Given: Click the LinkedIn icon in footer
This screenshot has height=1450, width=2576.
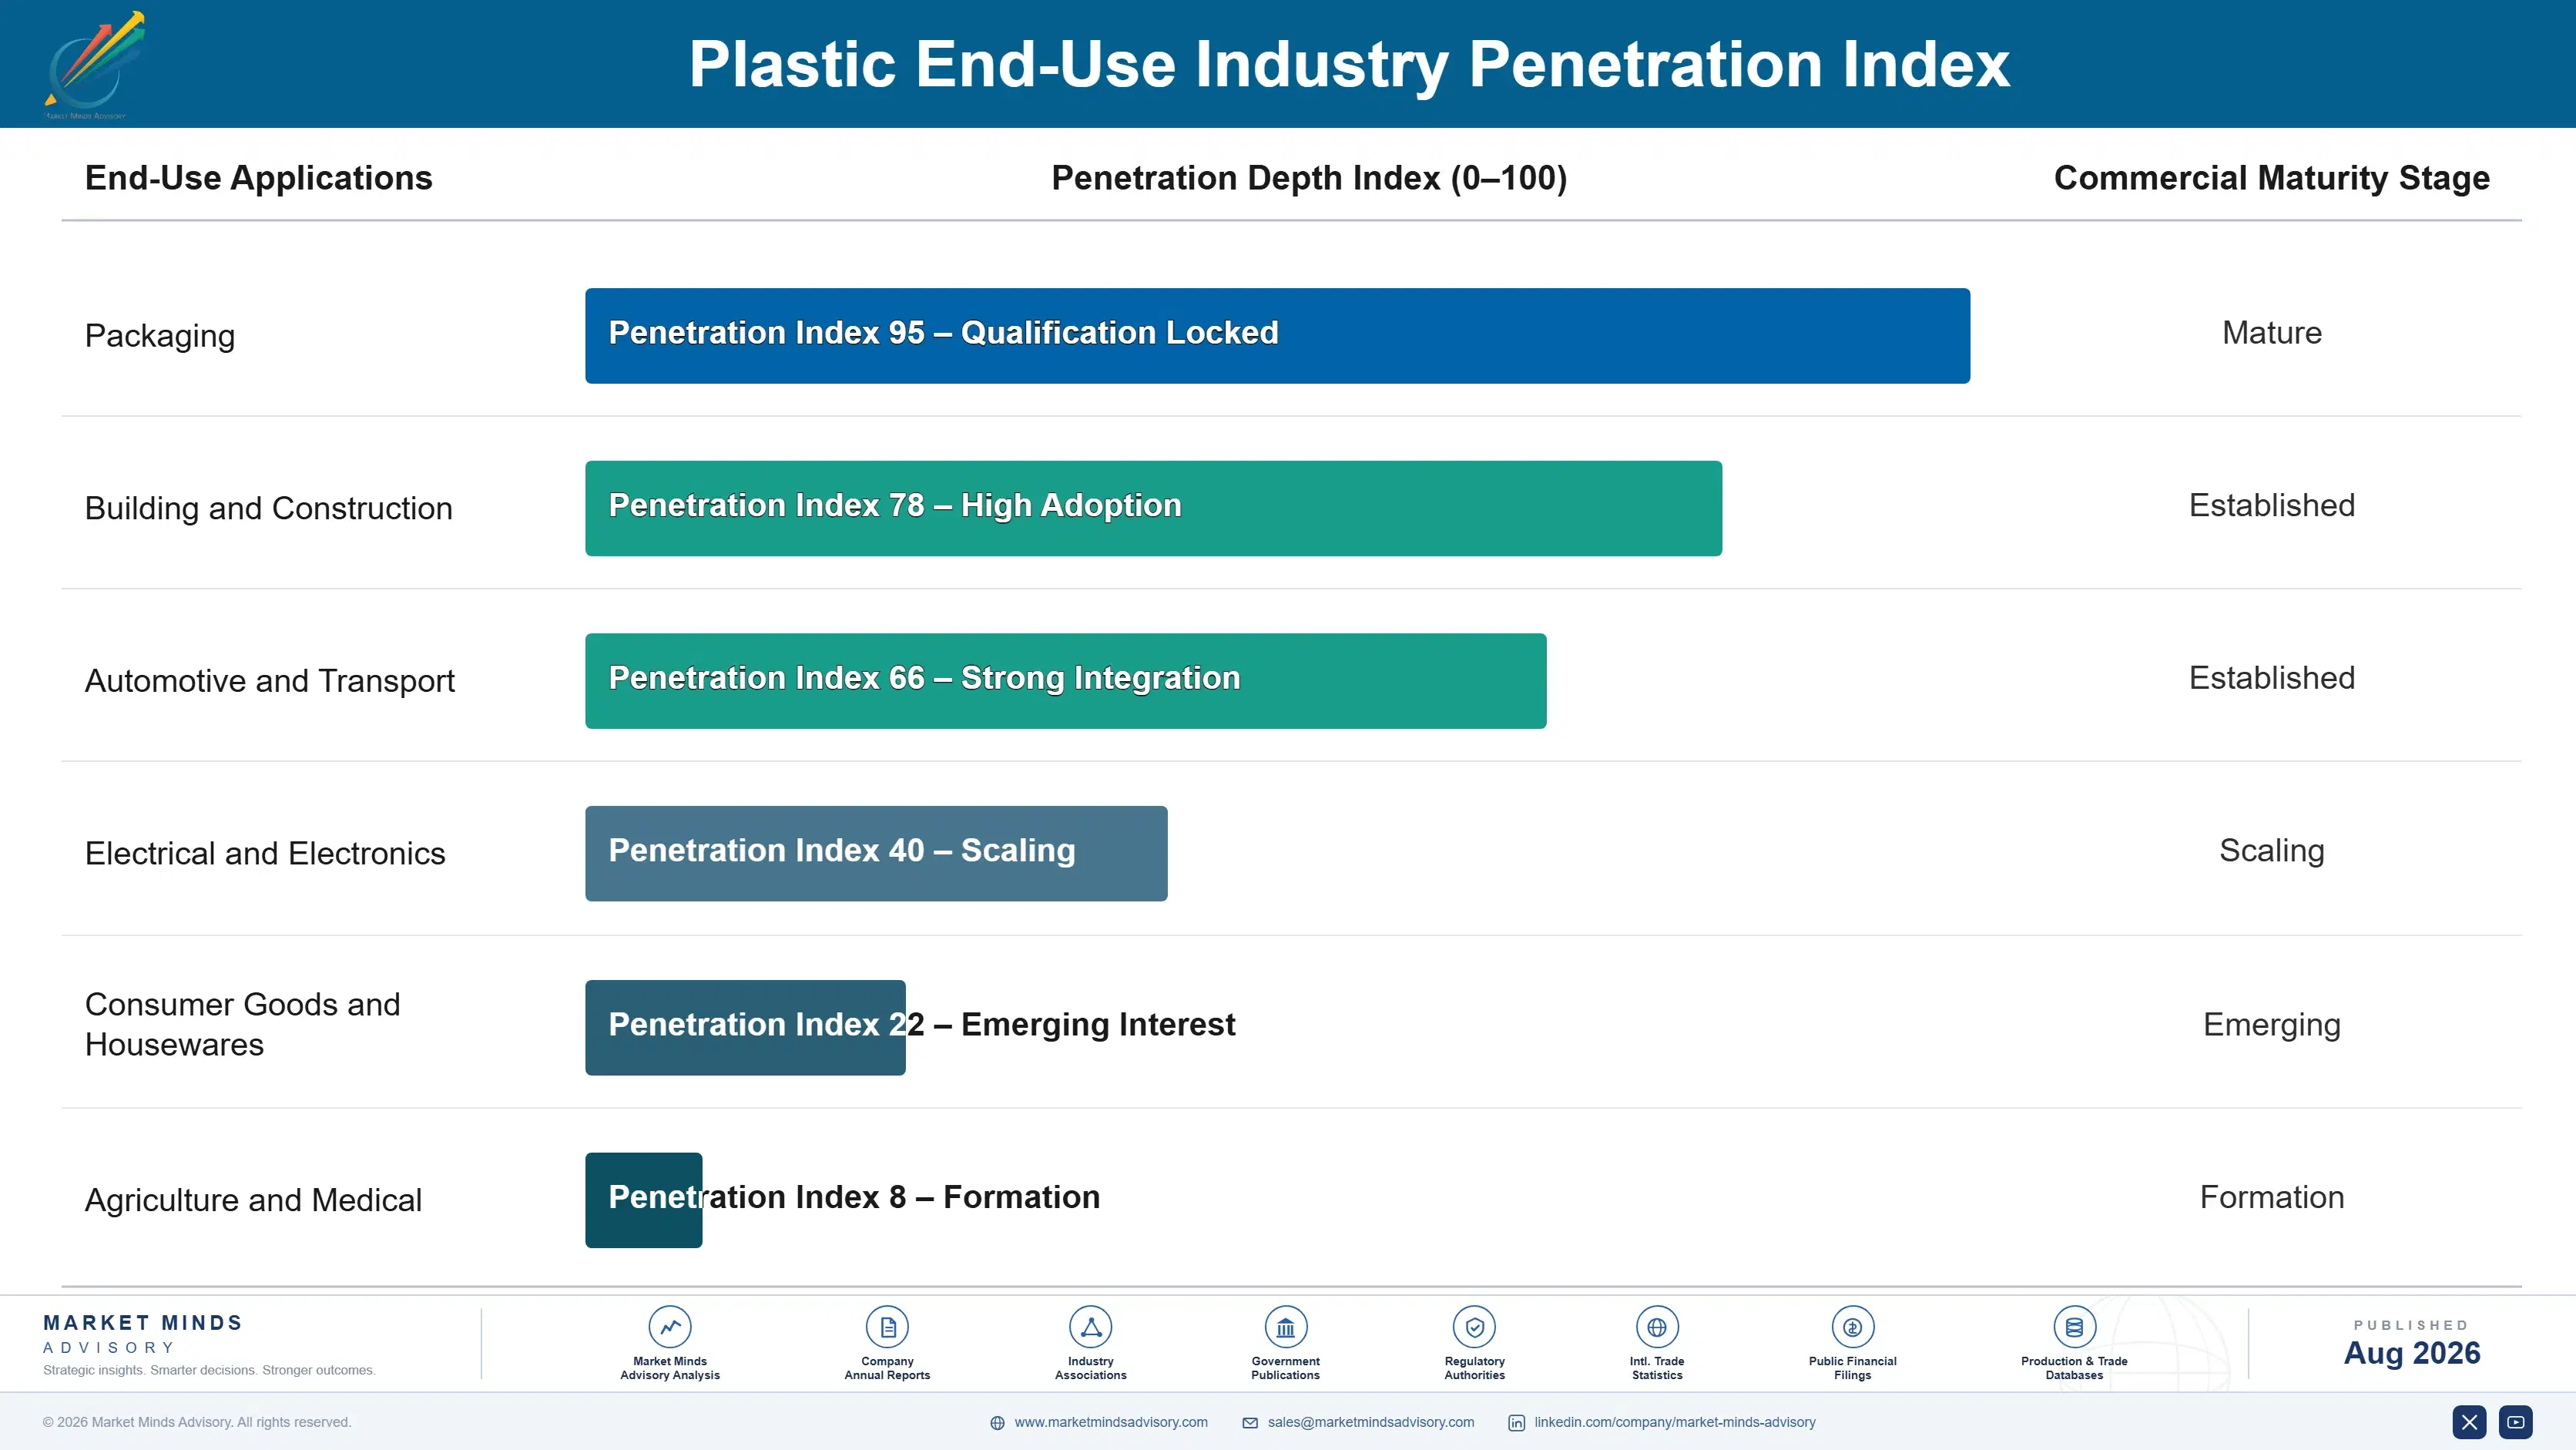Looking at the screenshot, I should 1516,1423.
